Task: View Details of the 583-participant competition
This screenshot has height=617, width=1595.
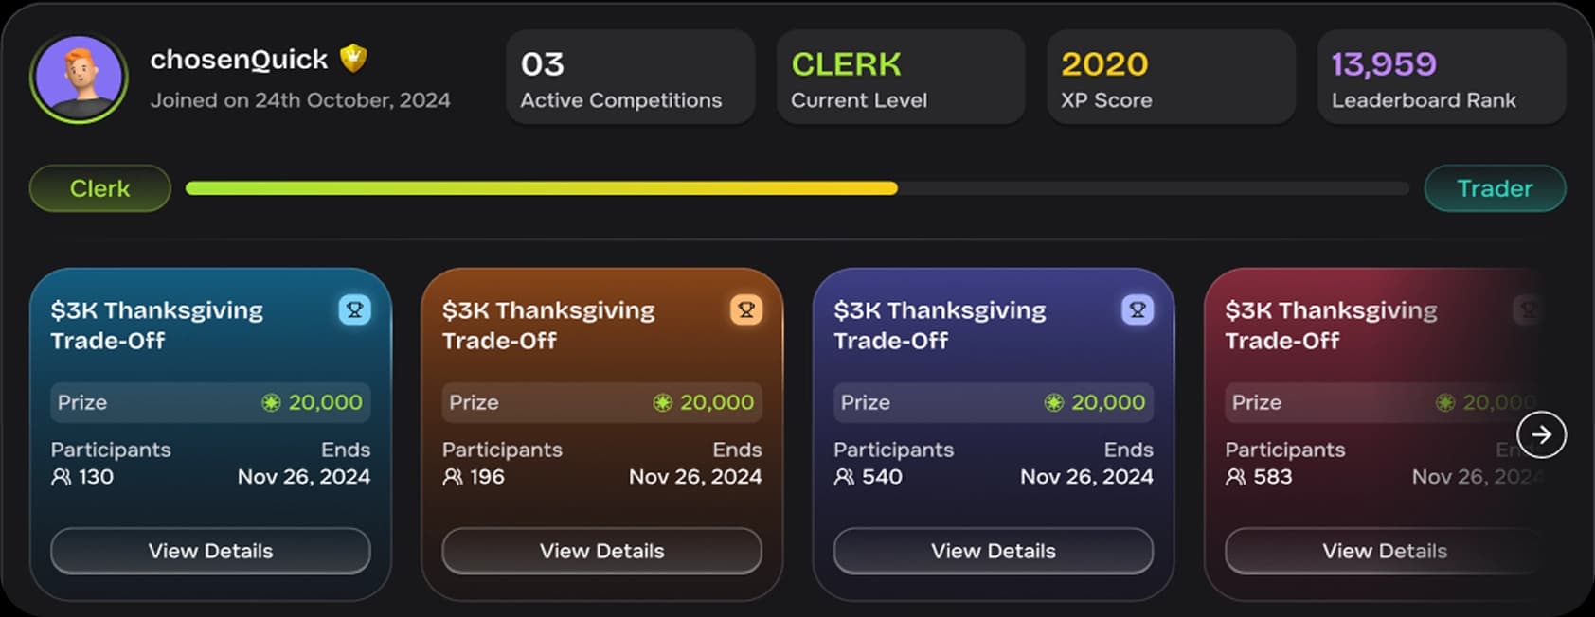Action: tap(1384, 551)
